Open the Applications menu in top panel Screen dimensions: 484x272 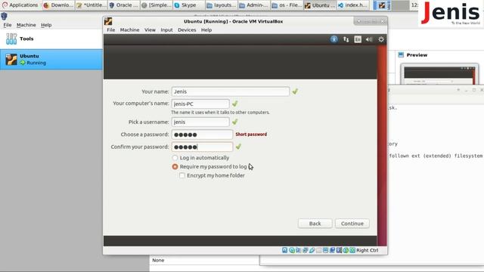click(x=20, y=5)
